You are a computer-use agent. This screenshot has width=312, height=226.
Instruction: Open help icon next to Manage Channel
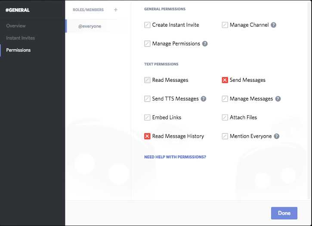(274, 25)
